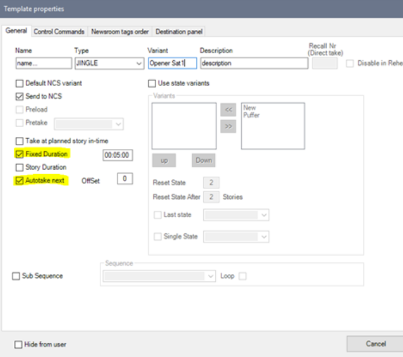
Task: Check the Hide from user box
Action: [18, 344]
